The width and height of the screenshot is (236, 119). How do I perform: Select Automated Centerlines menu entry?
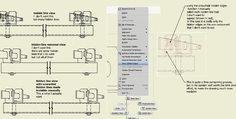point(133,50)
